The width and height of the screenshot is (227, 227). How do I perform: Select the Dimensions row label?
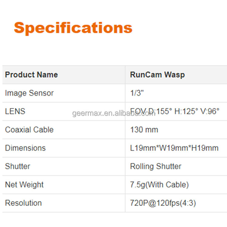pyautogui.click(x=25, y=148)
